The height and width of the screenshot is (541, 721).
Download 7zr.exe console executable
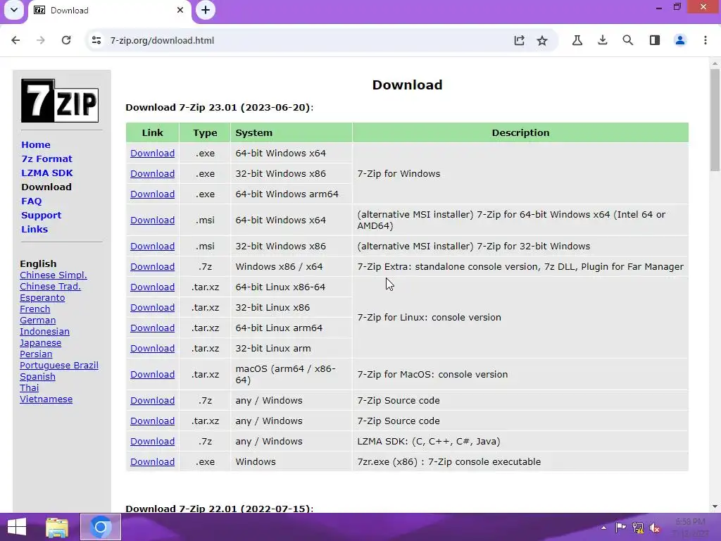152,462
